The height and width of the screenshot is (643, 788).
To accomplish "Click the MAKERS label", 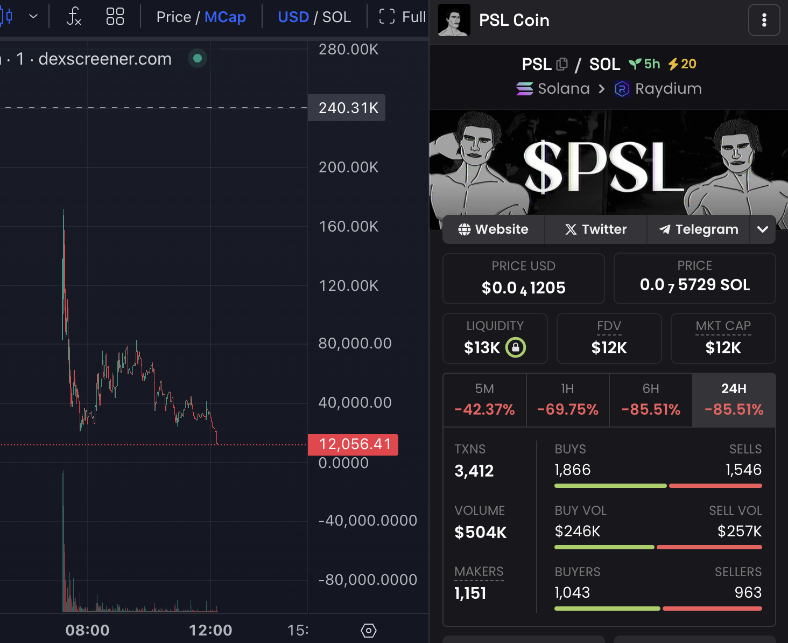I will pos(479,571).
